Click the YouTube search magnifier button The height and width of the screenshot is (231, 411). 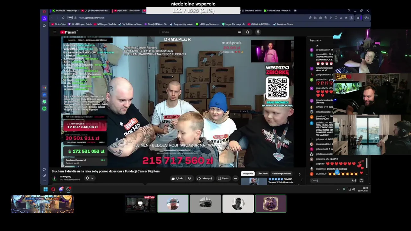tap(247, 32)
